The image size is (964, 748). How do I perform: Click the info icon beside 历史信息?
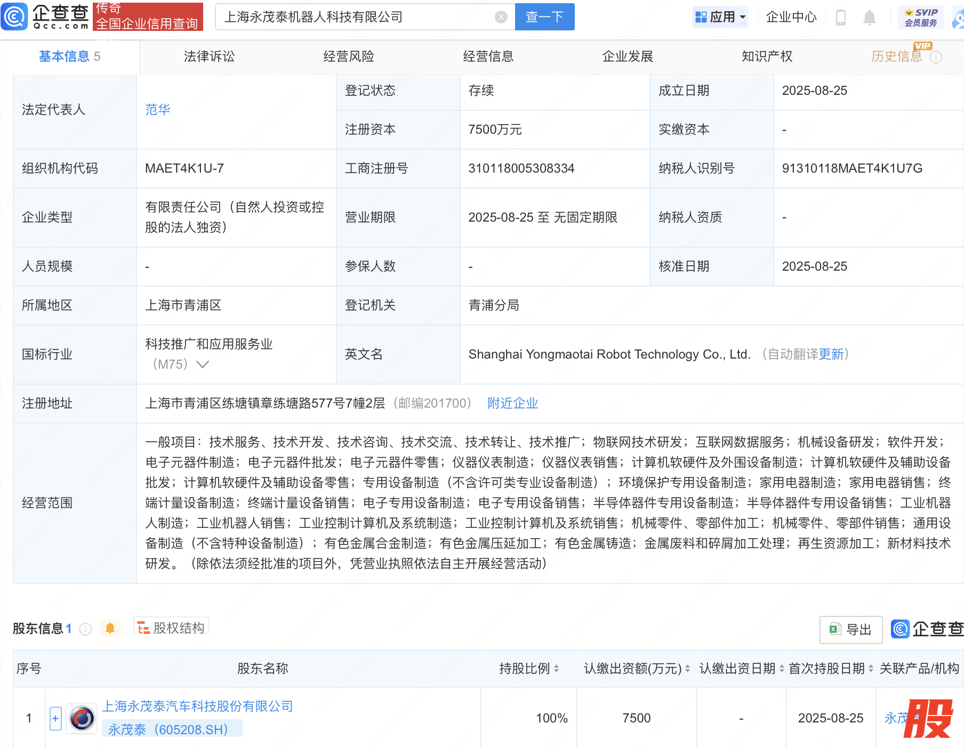[x=936, y=57]
